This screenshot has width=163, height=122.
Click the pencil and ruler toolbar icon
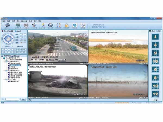pyautogui.click(x=42, y=25)
